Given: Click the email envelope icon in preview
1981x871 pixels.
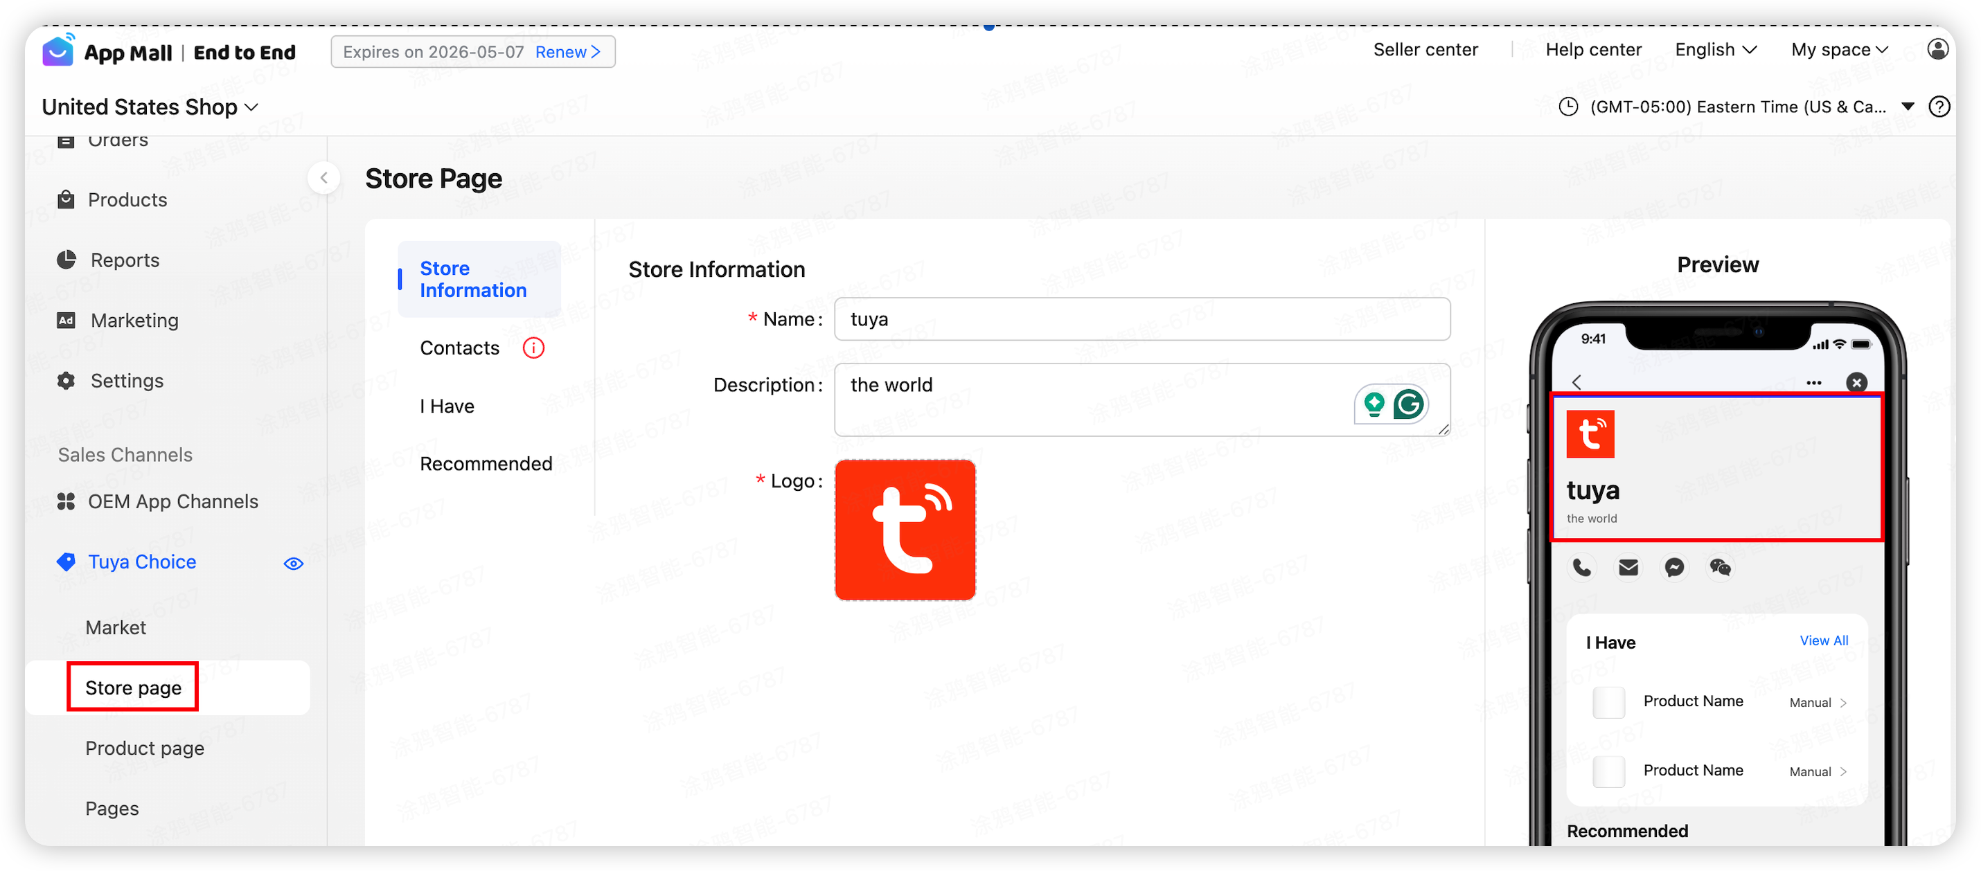Looking at the screenshot, I should pos(1628,567).
